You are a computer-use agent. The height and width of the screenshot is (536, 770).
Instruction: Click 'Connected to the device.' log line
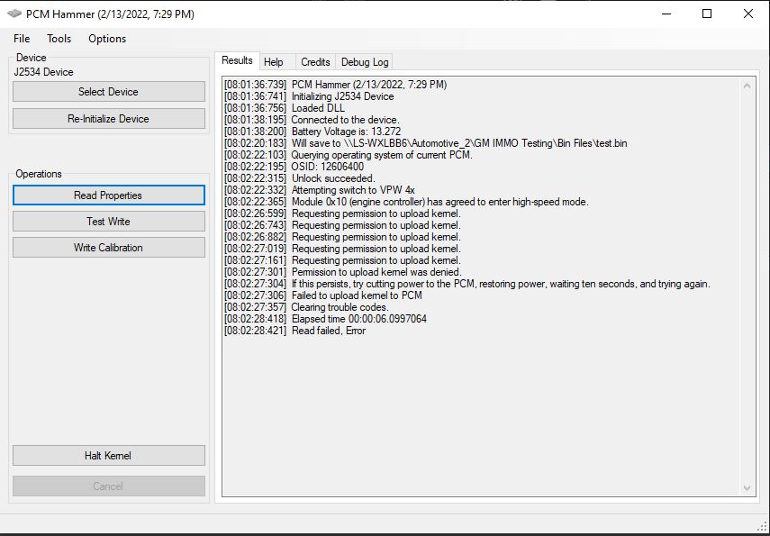[x=312, y=120]
